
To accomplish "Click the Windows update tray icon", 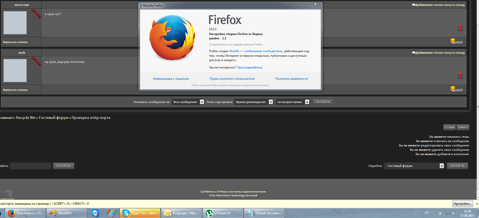I will point(440,213).
